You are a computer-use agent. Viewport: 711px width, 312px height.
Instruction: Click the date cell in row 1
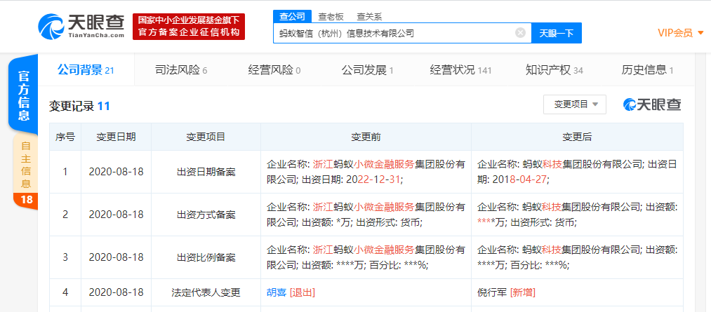tap(116, 172)
